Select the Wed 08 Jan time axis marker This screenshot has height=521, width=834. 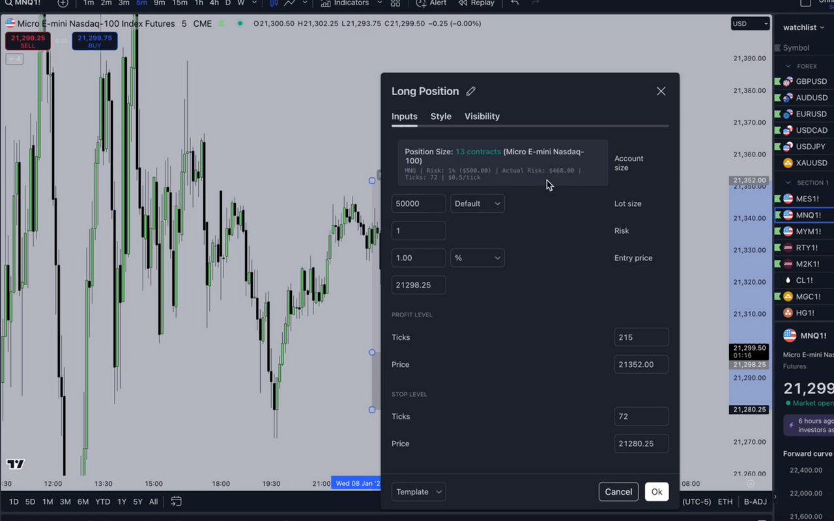pos(356,483)
